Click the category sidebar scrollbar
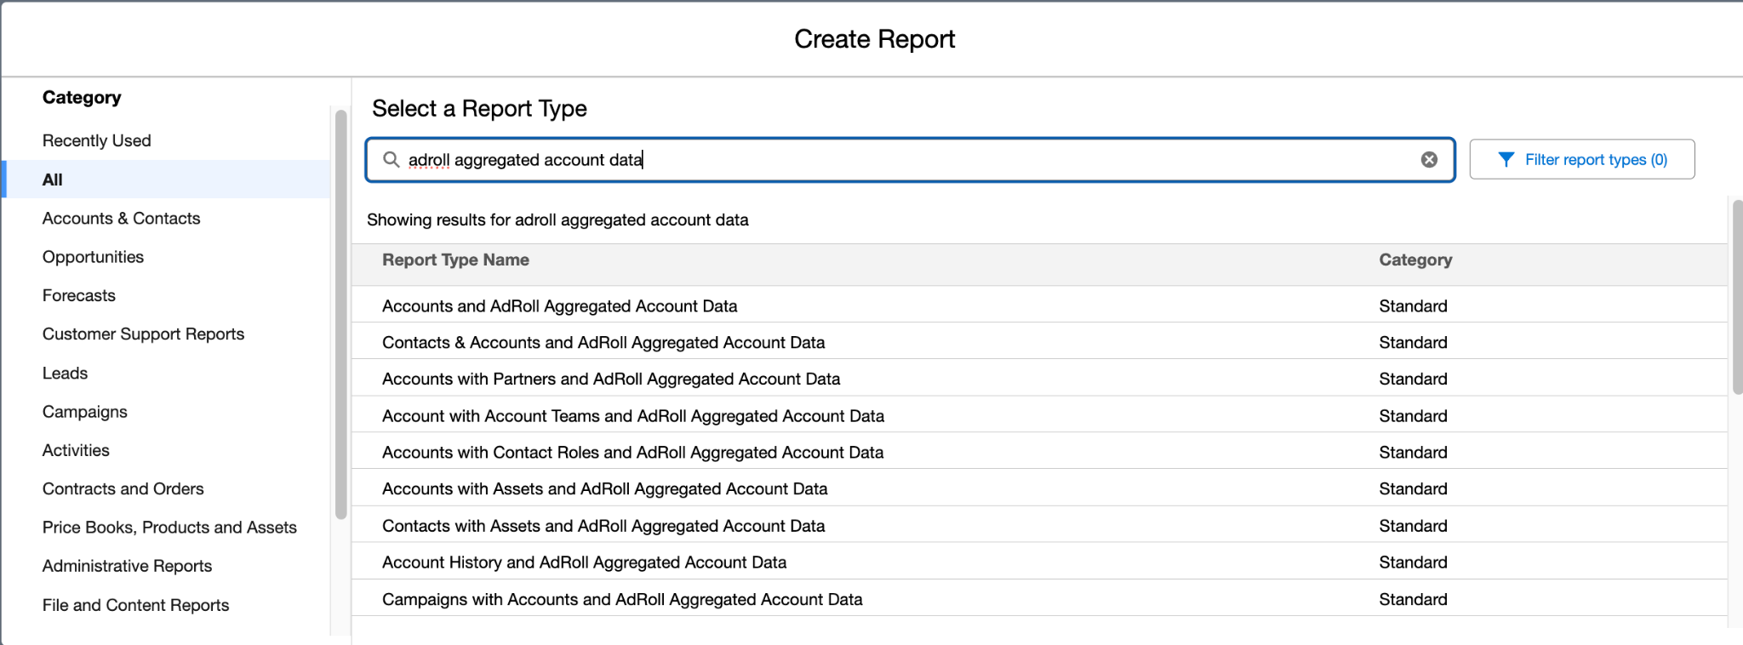Viewport: 1743px width, 645px height. 341,314
